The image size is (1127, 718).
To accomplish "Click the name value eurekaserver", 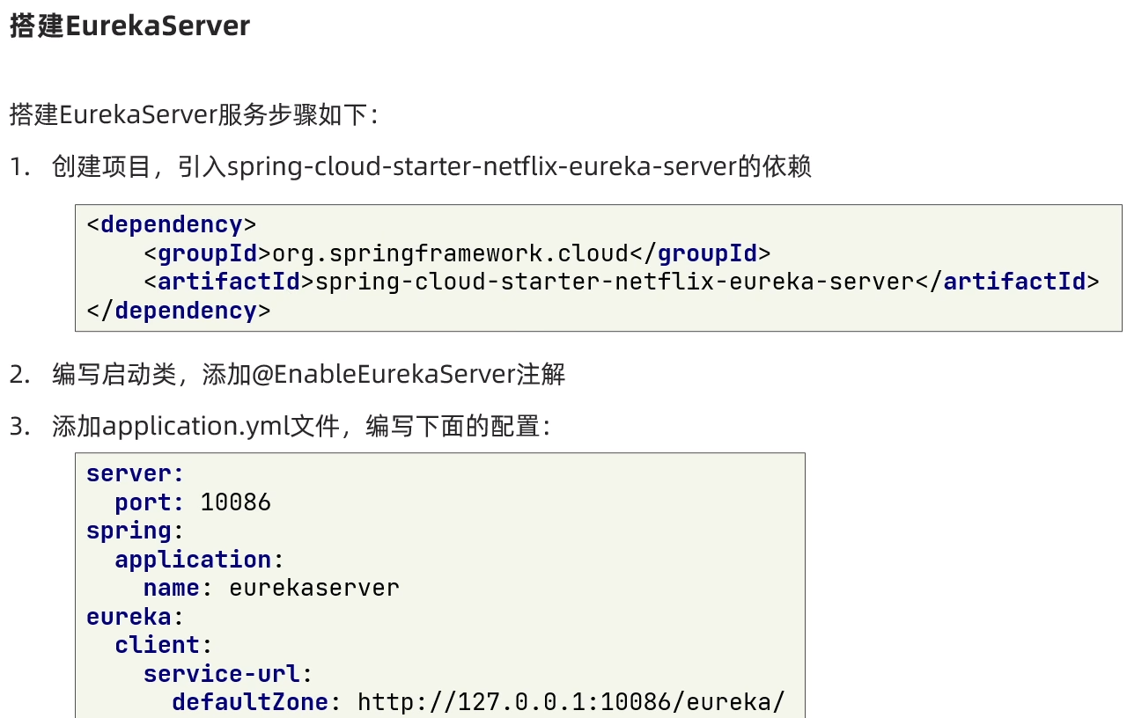I will 313,588.
